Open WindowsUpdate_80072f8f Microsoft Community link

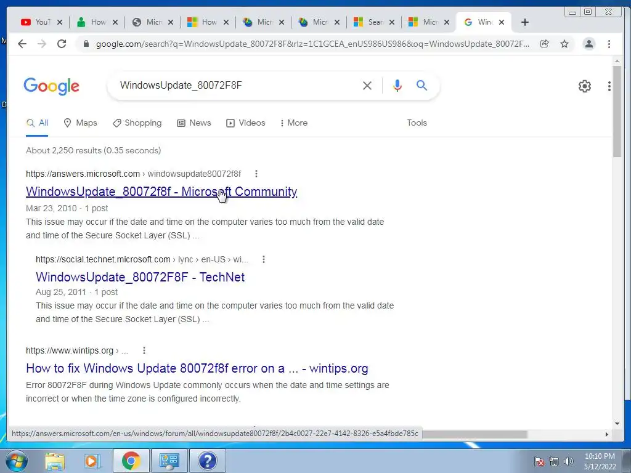[161, 192]
